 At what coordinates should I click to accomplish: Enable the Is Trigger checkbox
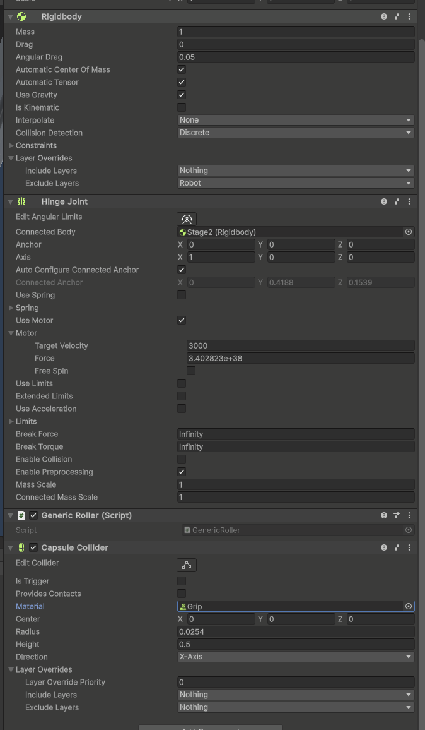tap(182, 581)
